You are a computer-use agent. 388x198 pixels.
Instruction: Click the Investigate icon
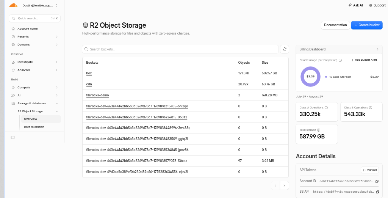(x=13, y=62)
